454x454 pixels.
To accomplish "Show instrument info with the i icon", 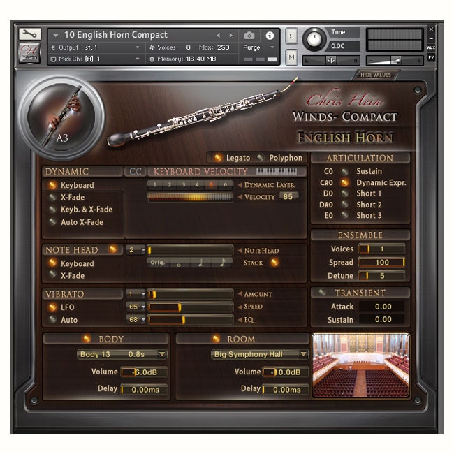I will [x=270, y=36].
